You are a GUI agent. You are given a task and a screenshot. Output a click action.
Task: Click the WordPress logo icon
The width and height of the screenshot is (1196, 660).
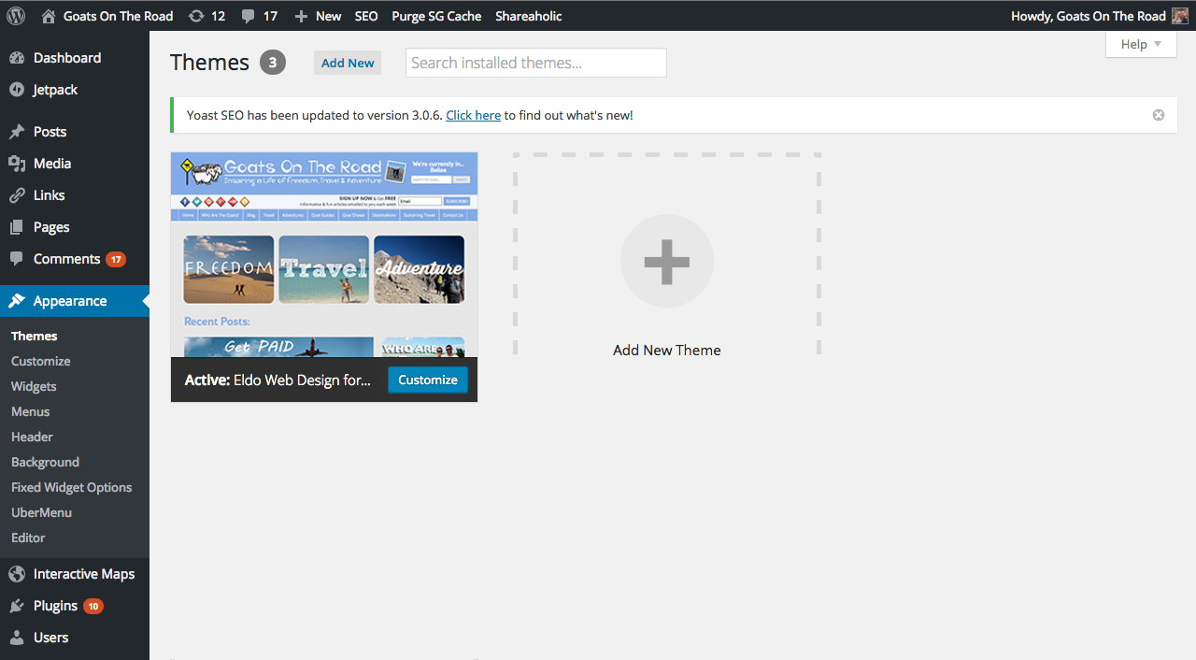point(16,16)
